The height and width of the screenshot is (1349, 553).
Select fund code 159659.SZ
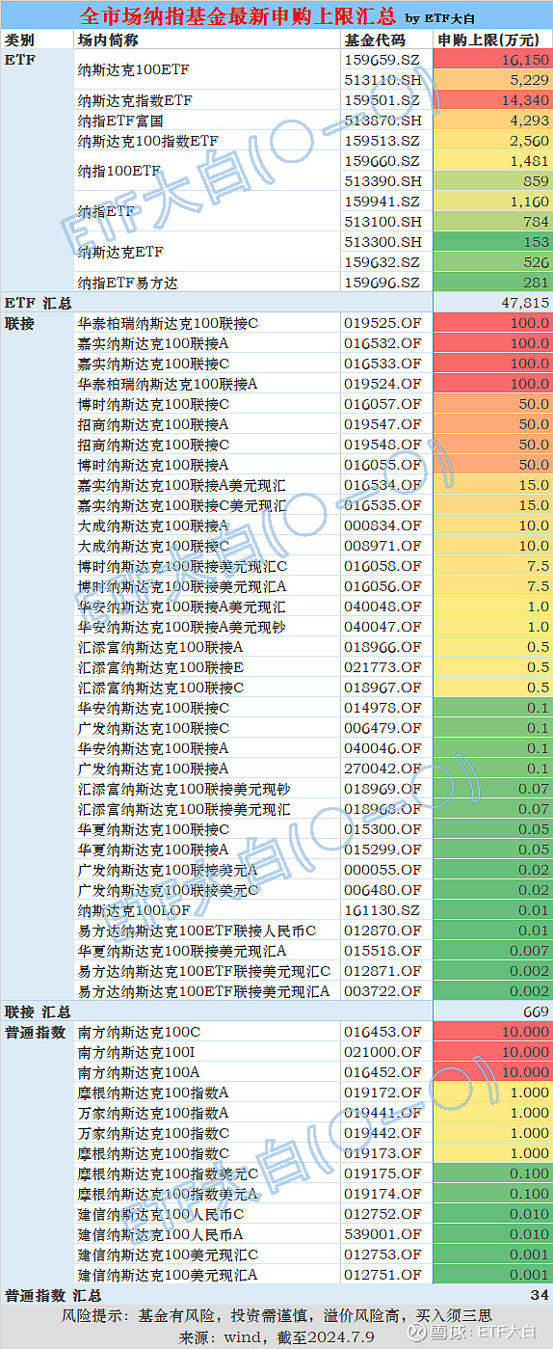(382, 60)
